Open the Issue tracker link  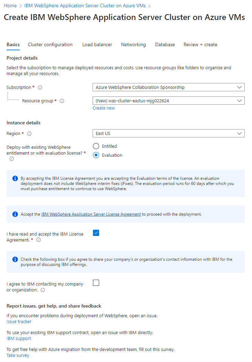[x=19, y=321]
